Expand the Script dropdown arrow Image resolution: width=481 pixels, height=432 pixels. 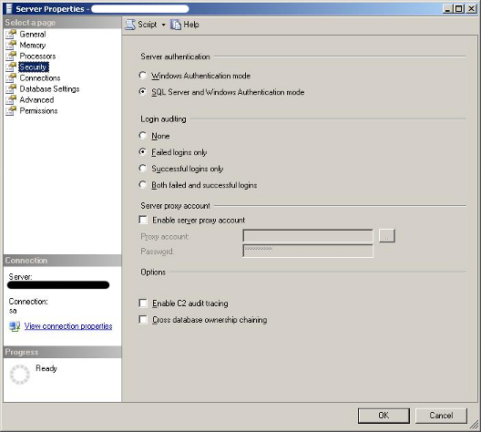pos(163,25)
